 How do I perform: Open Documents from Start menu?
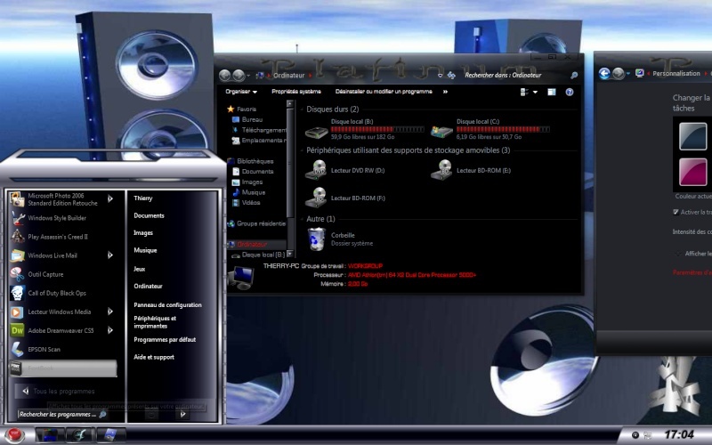click(149, 215)
